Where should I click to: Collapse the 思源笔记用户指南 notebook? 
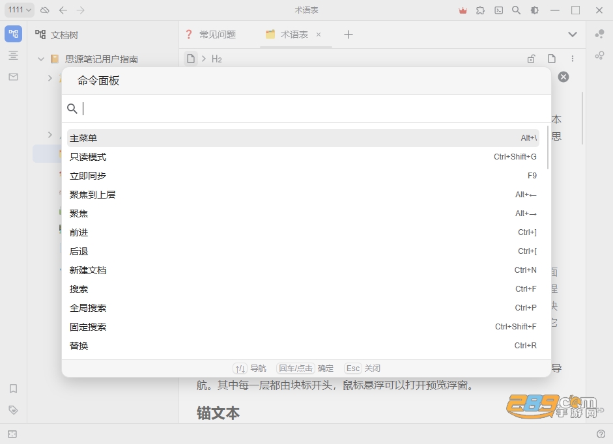point(40,59)
